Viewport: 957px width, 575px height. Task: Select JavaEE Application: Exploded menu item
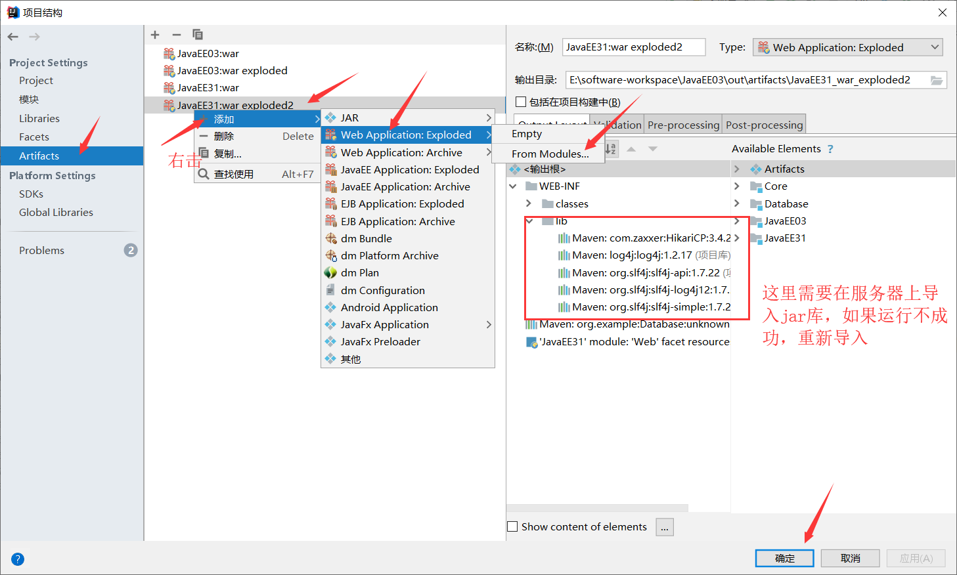pos(408,169)
